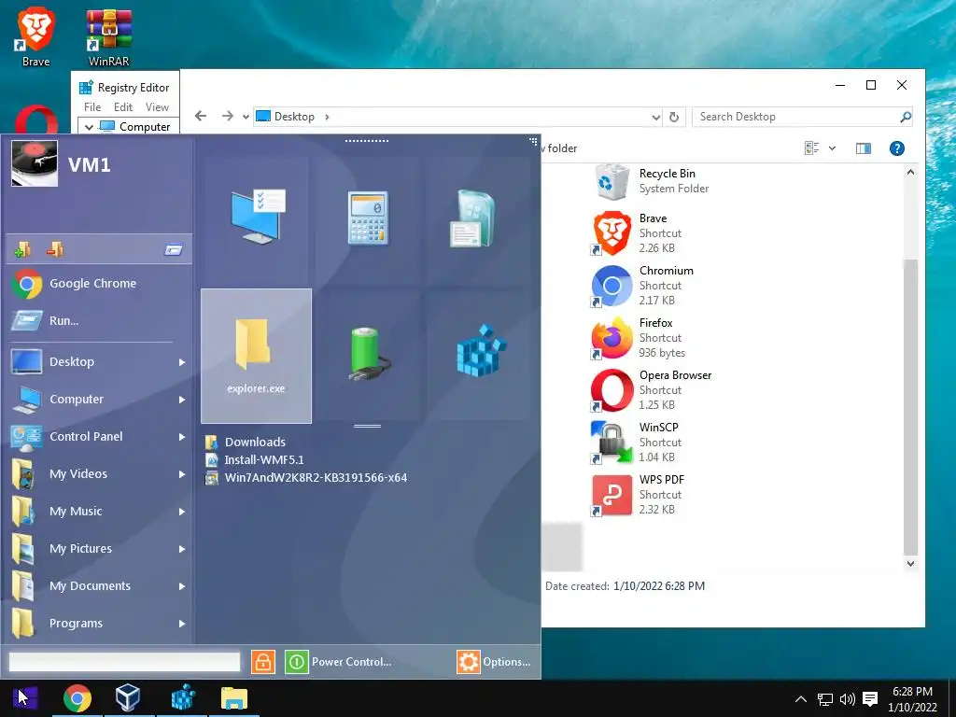Select Recycle Bin in Desktop folder
The height and width of the screenshot is (717, 956).
click(x=653, y=181)
